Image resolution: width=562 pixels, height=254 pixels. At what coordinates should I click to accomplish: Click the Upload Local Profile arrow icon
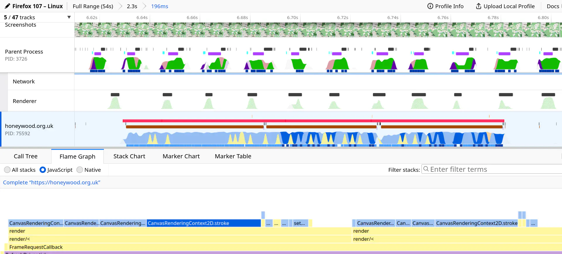(x=479, y=6)
